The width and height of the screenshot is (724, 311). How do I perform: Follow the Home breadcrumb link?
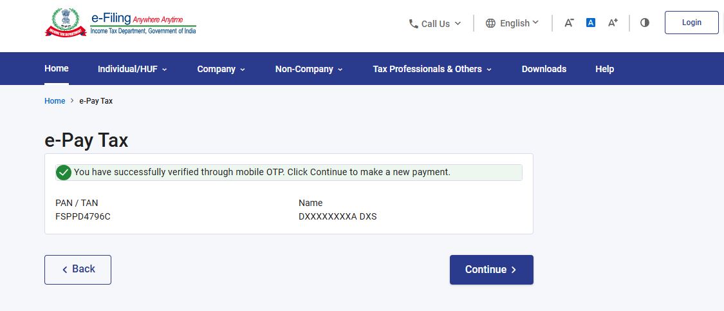[x=55, y=101]
